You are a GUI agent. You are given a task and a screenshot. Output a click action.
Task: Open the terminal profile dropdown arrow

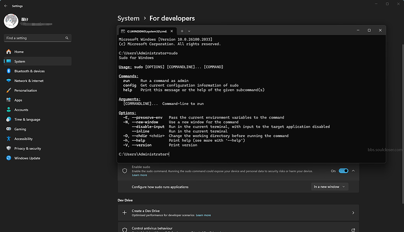coord(189,31)
